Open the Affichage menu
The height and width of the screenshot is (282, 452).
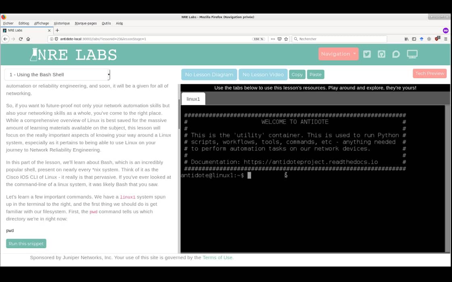click(x=42, y=23)
